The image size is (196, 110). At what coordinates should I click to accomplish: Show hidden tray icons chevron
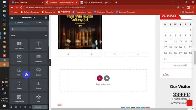click(6, 78)
